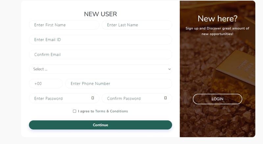This screenshot has height=144, width=263.
Task: Focus the Enter Last Name field
Action: (x=137, y=25)
